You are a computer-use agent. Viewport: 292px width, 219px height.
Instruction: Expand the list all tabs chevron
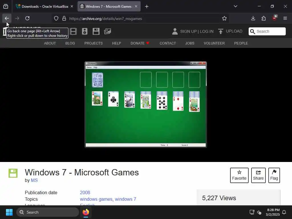click(235, 6)
